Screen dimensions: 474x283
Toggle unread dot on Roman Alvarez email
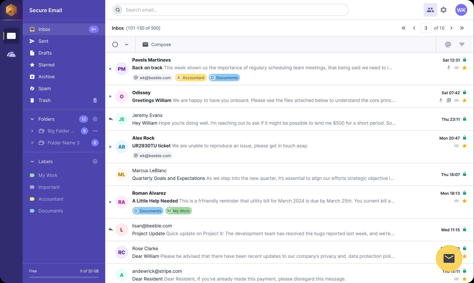click(x=110, y=202)
